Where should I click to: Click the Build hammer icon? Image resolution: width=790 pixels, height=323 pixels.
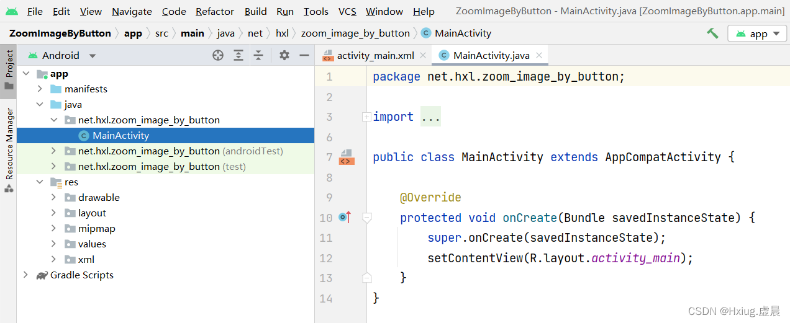[x=712, y=33]
